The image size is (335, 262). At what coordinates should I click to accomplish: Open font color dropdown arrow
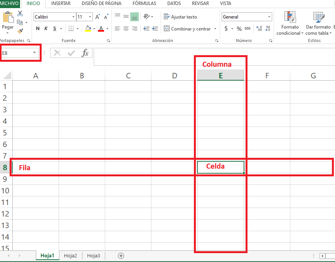(108, 29)
